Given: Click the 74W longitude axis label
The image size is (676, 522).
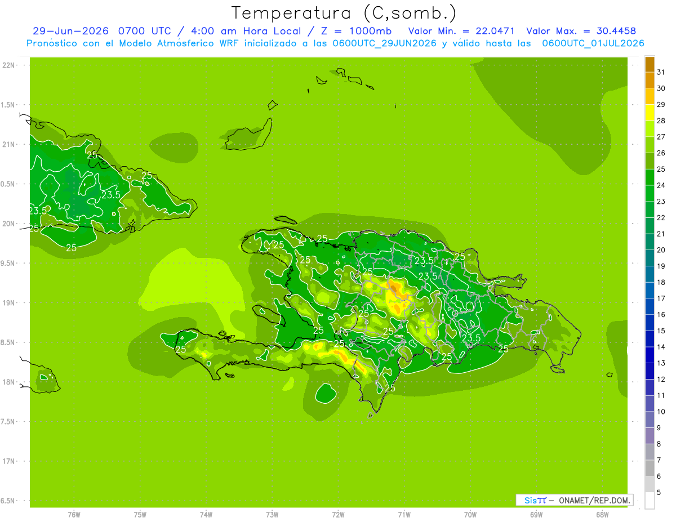Looking at the screenshot, I should (206, 515).
